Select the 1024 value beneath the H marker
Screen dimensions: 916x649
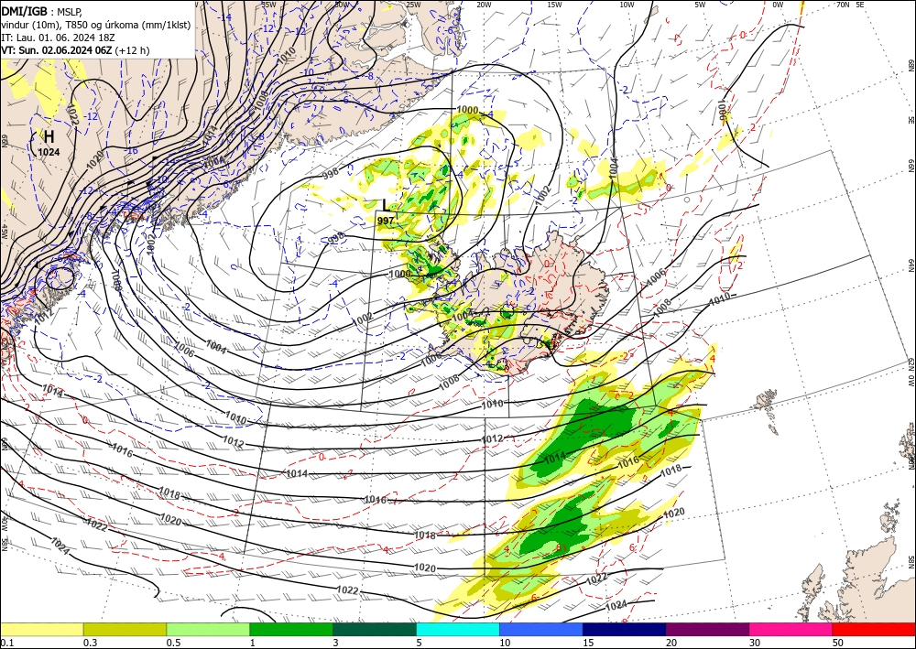click(49, 152)
